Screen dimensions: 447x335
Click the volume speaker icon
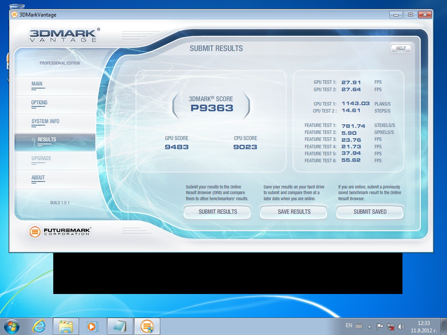401,326
